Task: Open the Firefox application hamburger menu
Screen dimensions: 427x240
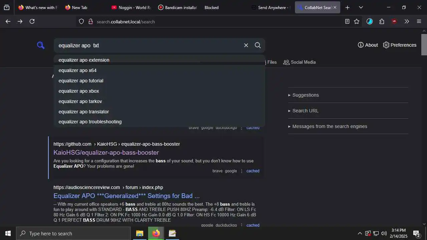Action: tap(419, 21)
